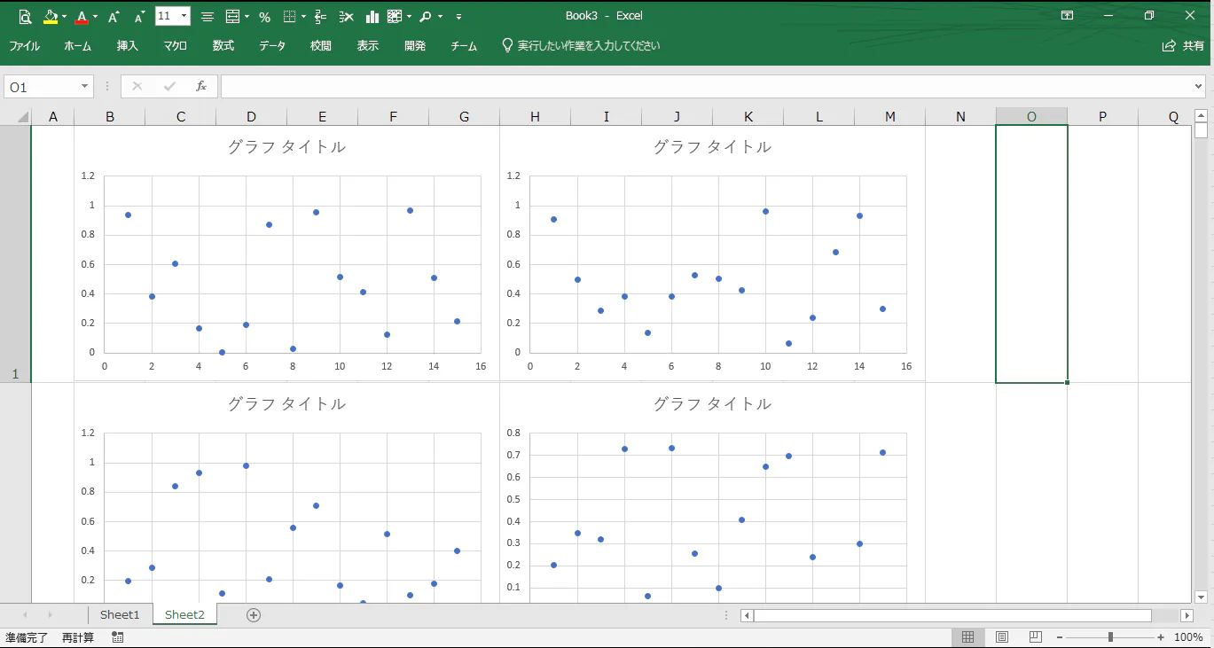Open print preview from quick access toolbar

pos(25,16)
